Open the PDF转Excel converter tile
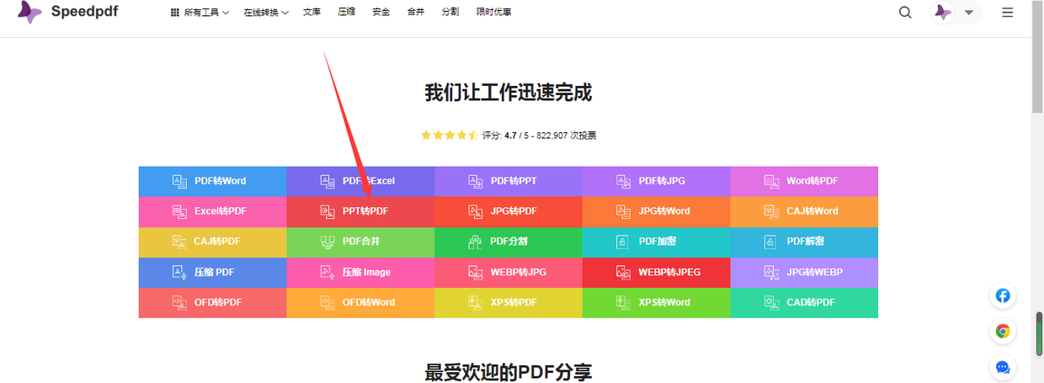 pos(360,181)
